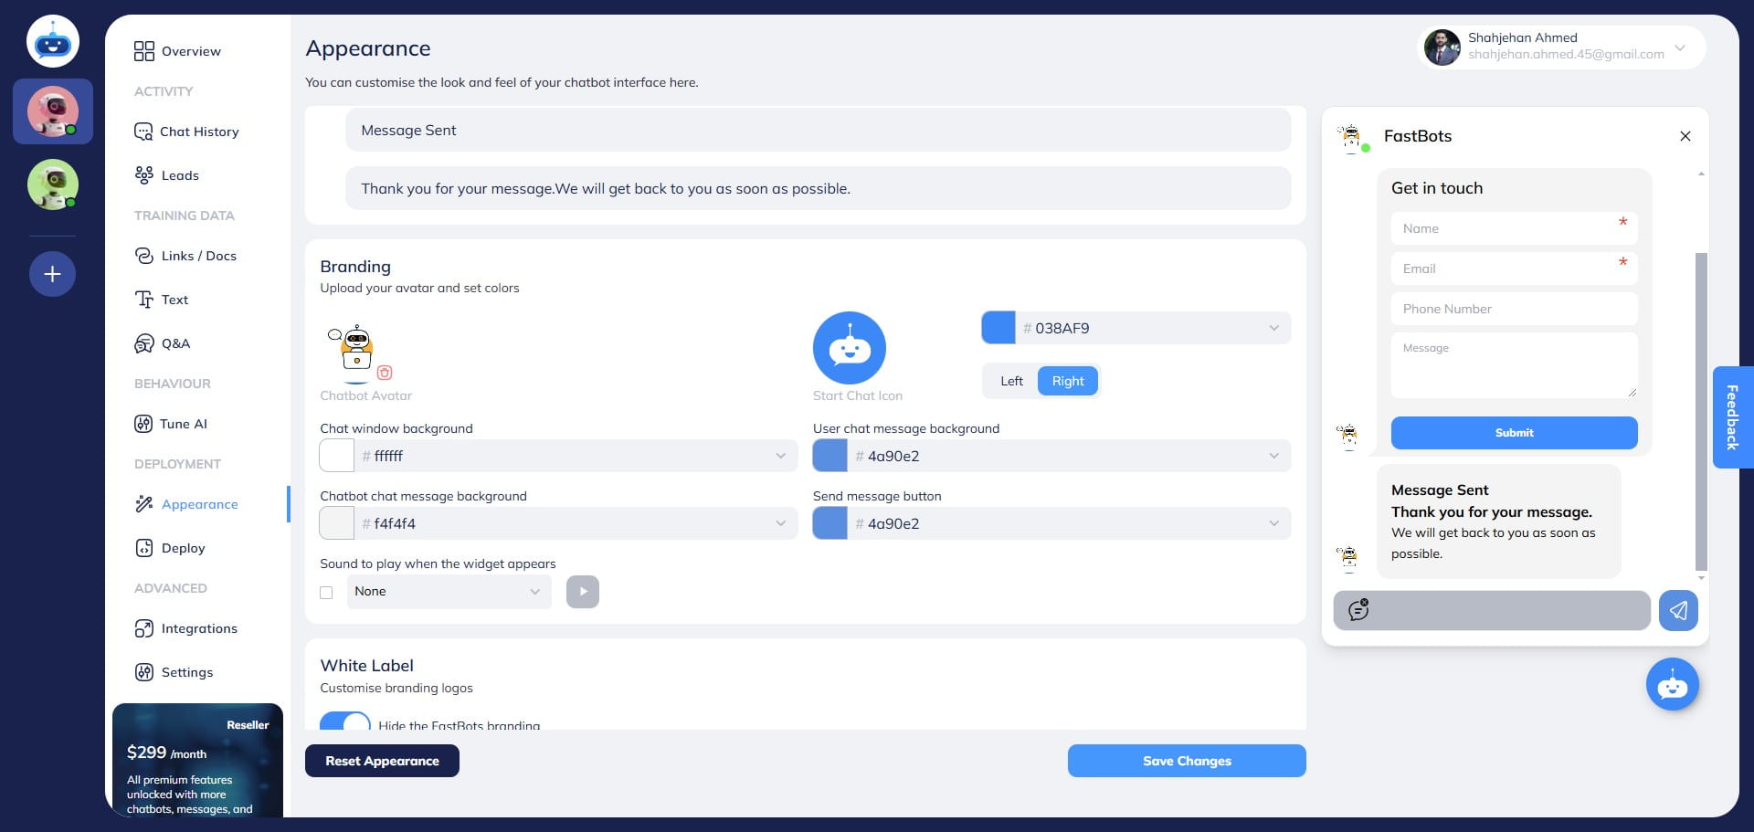Click the Save Changes button
The width and height of the screenshot is (1754, 832).
point(1187,761)
